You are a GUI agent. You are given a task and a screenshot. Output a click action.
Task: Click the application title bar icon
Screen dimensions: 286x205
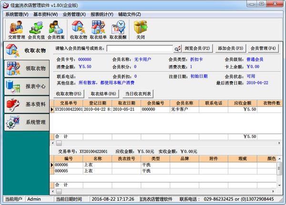[6, 5]
